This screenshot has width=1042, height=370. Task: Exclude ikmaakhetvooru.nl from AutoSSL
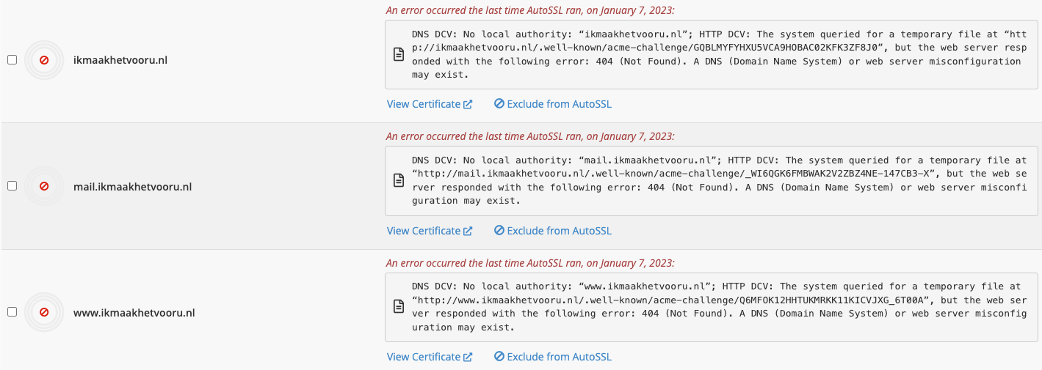[559, 104]
